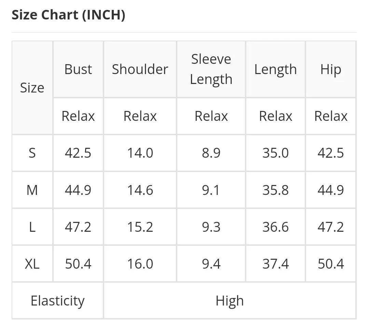
Task: Click the 14.0 shoulder value for S
Action: coord(140,153)
